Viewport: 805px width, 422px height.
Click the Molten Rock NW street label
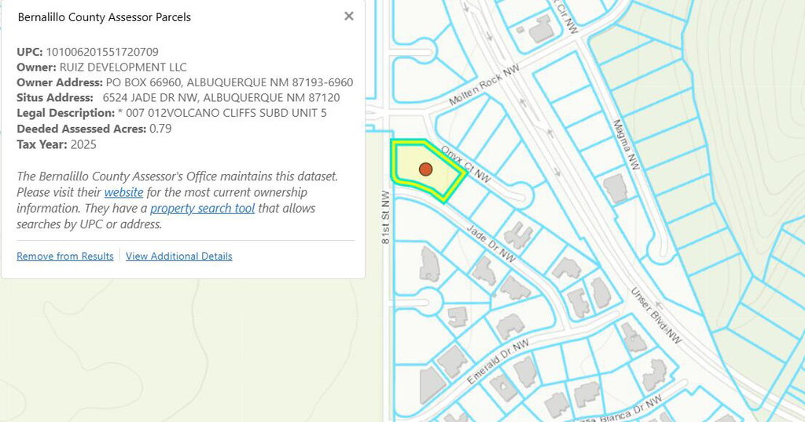click(x=484, y=87)
